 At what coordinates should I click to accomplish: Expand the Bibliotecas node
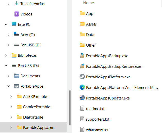click(x=6, y=55)
